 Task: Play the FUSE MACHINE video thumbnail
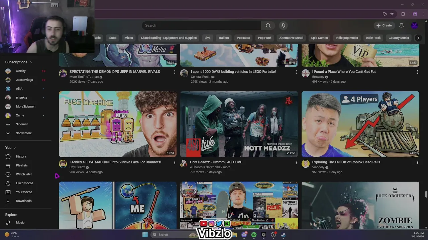point(118,124)
